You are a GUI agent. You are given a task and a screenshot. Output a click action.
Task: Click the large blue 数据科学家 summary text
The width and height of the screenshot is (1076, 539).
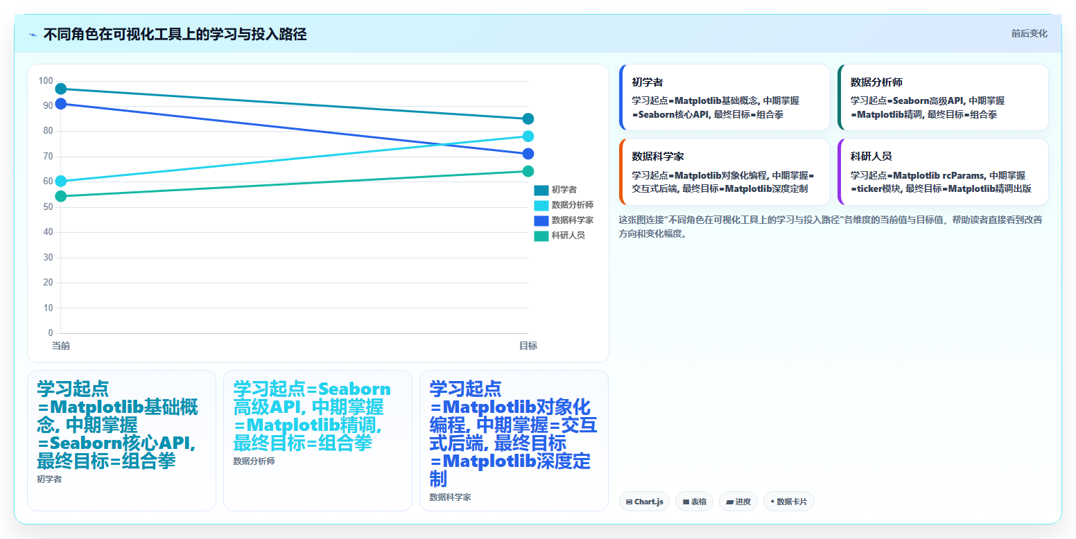pos(513,434)
